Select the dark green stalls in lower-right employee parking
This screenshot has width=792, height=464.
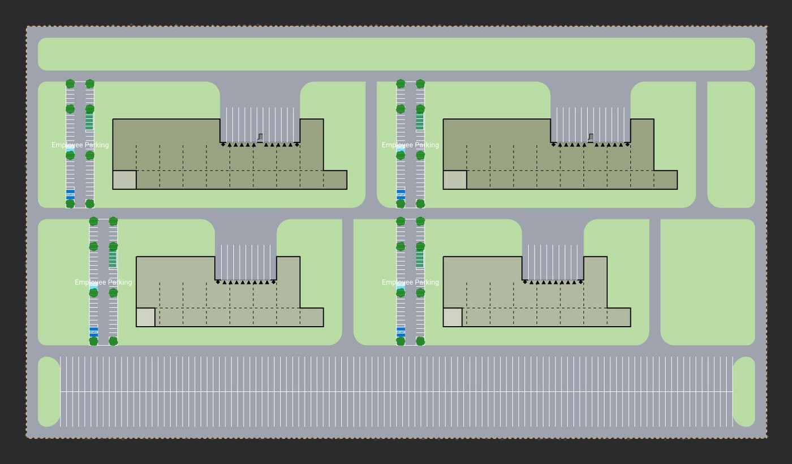420,259
